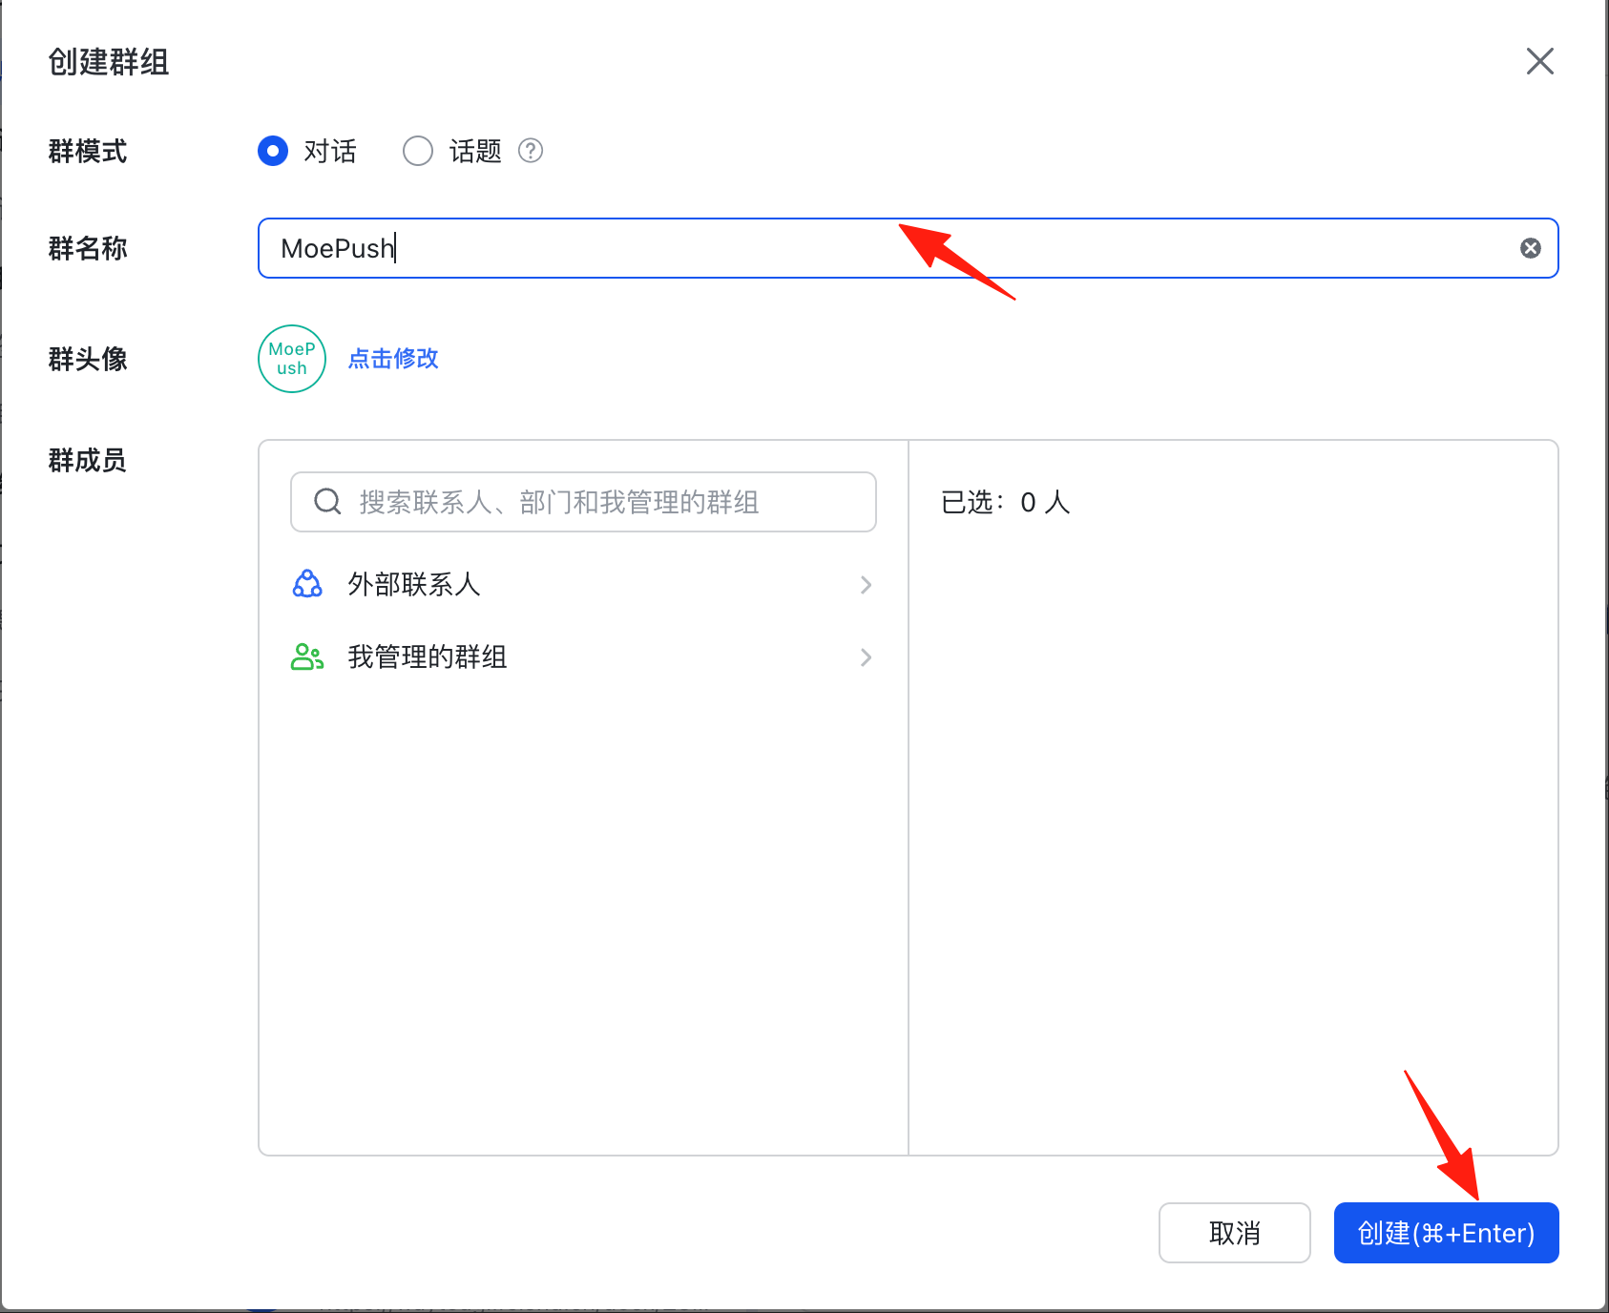Click the 已选: 0 人 selected count text

pyautogui.click(x=1006, y=502)
